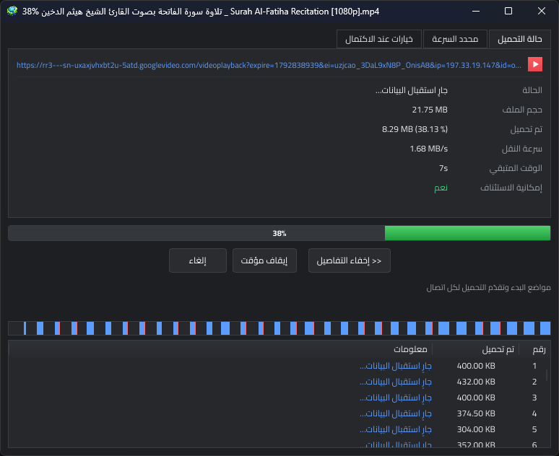Click the red play video icon
Image resolution: width=559 pixels, height=456 pixels.
534,64
